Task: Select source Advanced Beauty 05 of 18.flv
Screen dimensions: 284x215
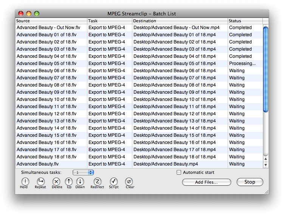Action: coord(47,63)
